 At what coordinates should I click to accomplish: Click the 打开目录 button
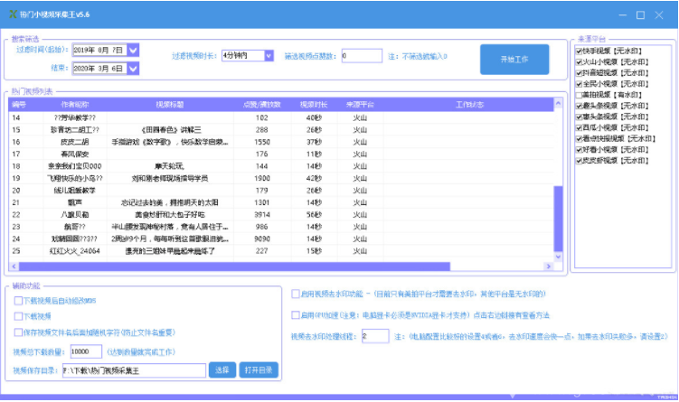[259, 370]
